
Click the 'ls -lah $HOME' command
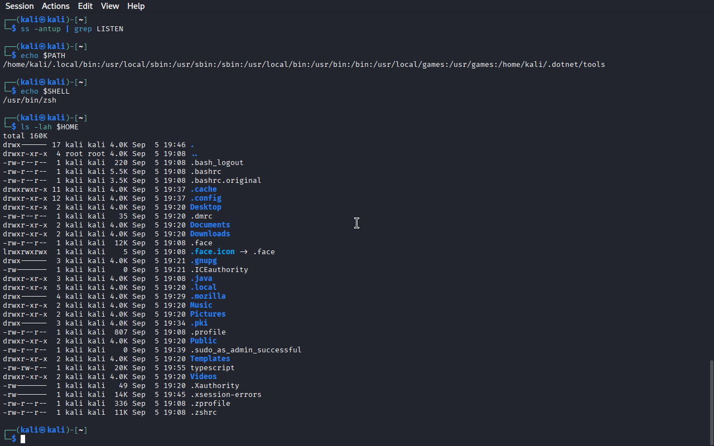tap(50, 127)
